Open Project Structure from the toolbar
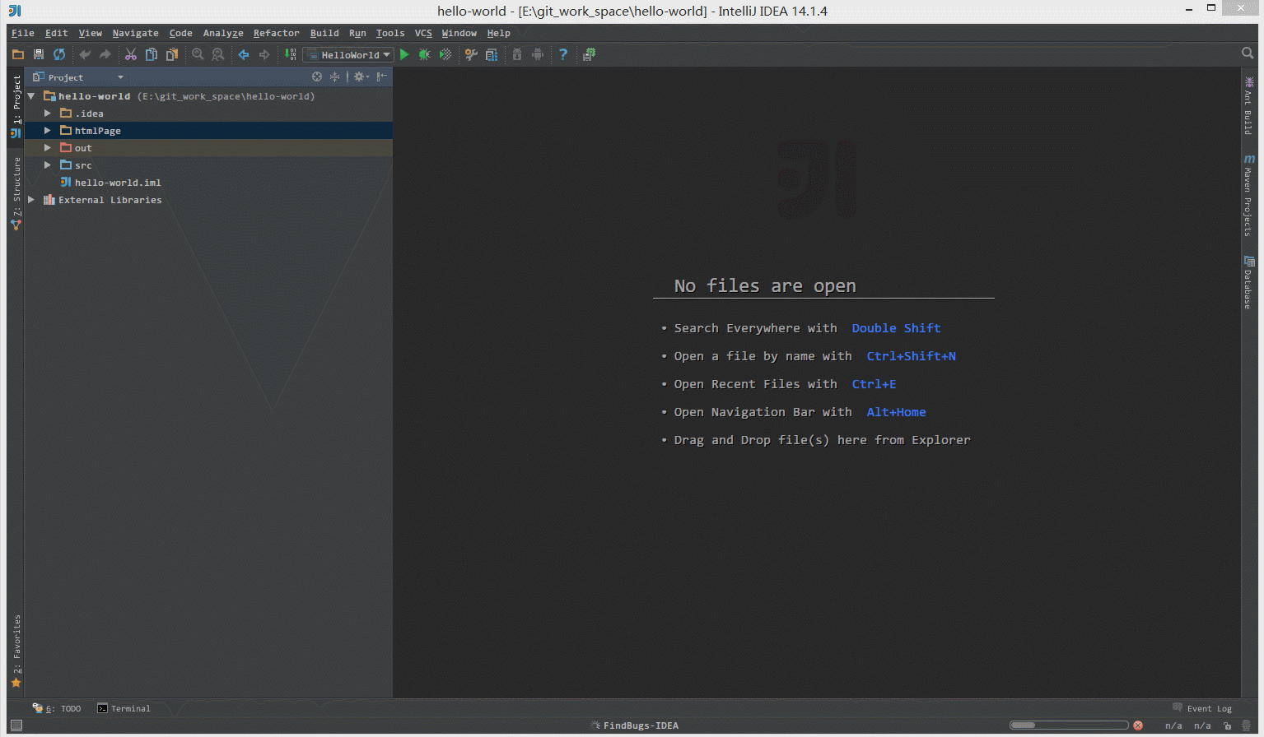This screenshot has height=737, width=1264. 492,54
